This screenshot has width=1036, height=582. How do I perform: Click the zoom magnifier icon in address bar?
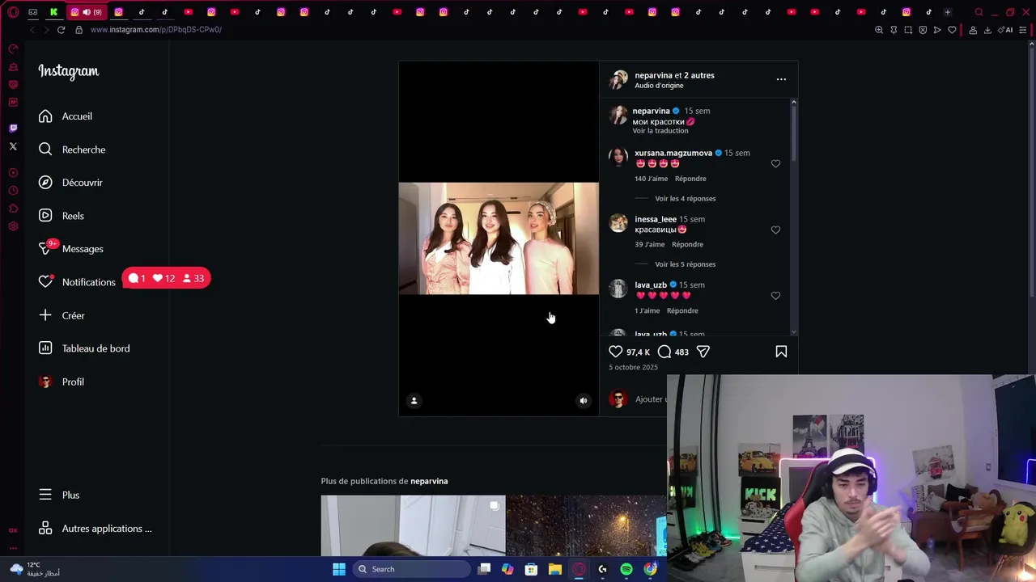tap(879, 30)
